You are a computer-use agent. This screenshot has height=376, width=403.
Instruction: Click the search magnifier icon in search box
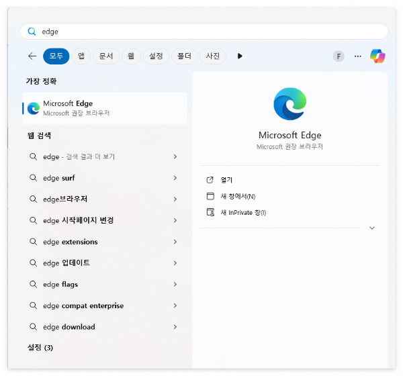[x=32, y=32]
